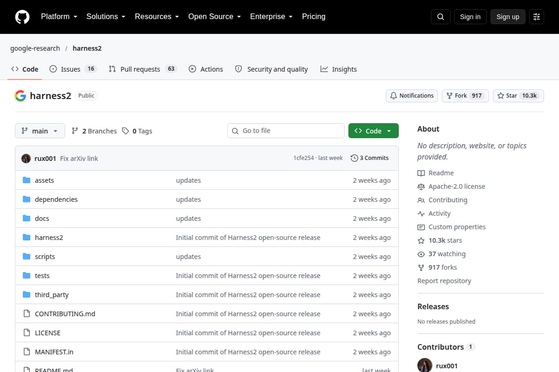The image size is (559, 372).
Task: Expand the Open Source menu
Action: tap(214, 17)
